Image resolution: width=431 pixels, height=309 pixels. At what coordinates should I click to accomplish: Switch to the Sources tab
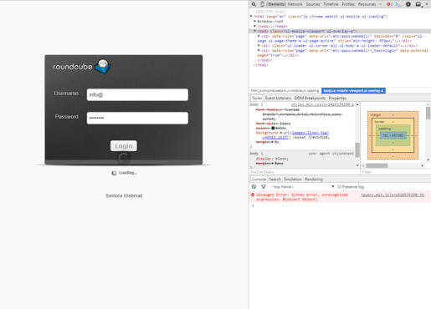click(x=313, y=4)
